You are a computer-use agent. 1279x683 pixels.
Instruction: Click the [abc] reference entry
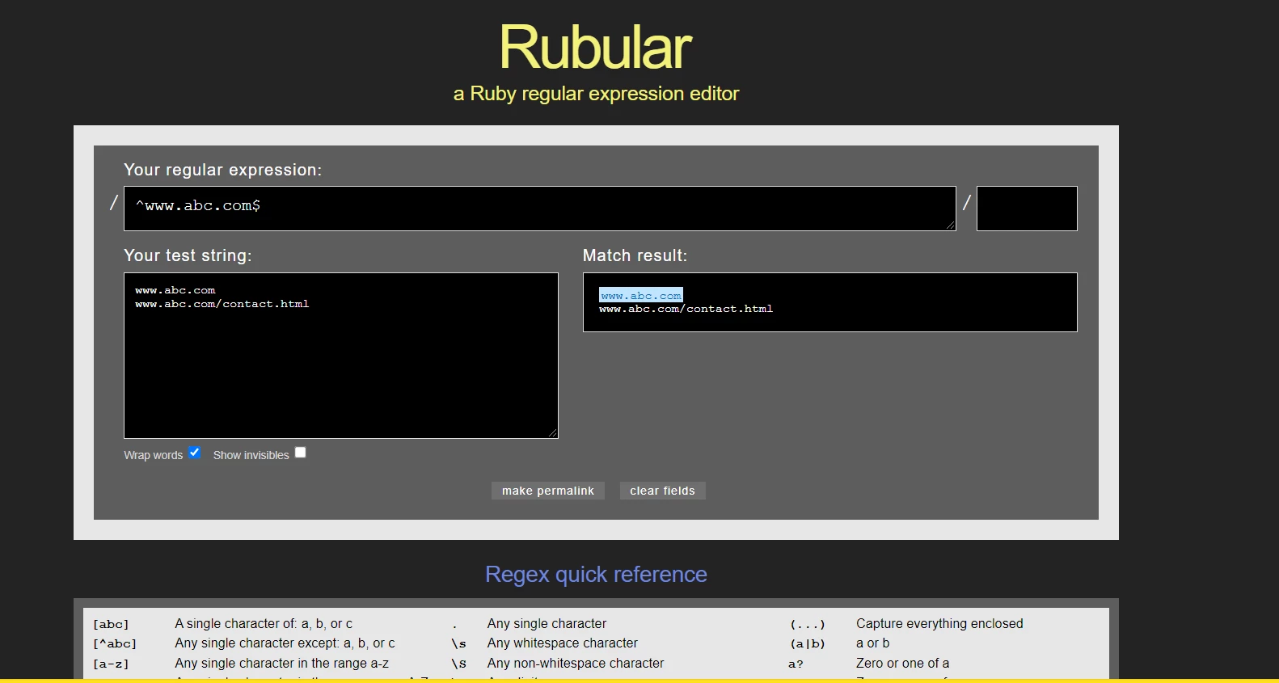click(x=111, y=624)
